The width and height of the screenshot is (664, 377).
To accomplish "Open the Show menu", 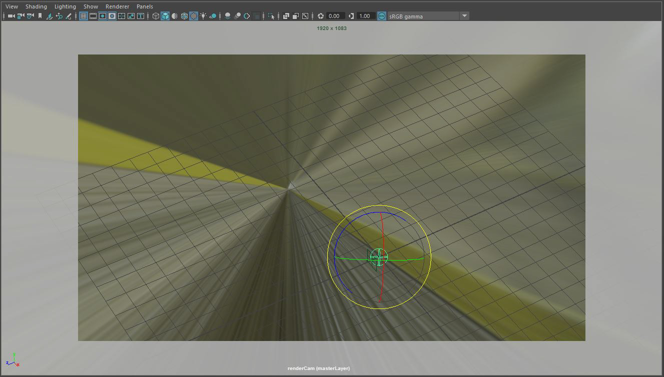I will [91, 6].
